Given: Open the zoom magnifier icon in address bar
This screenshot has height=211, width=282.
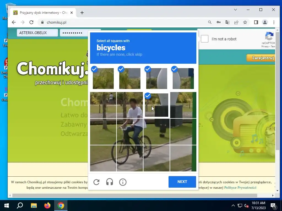Looking at the screenshot, I should tap(210, 22).
